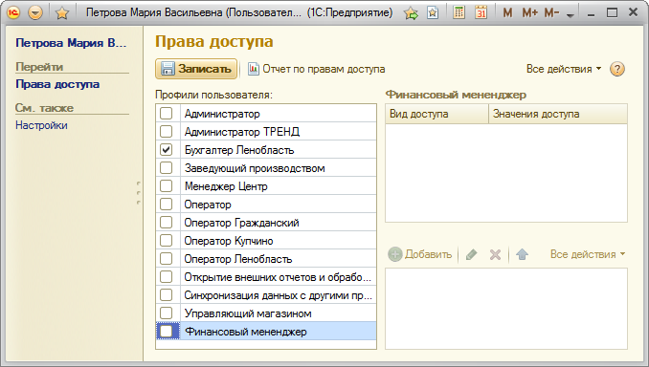Check the Финансовый мененджер checkbox
This screenshot has height=367, width=649.
[166, 332]
